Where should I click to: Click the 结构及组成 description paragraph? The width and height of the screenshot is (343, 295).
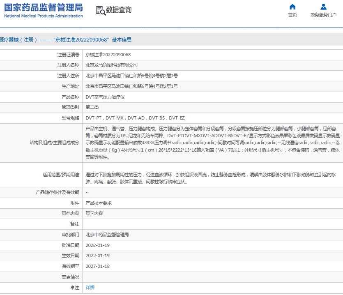(213, 143)
